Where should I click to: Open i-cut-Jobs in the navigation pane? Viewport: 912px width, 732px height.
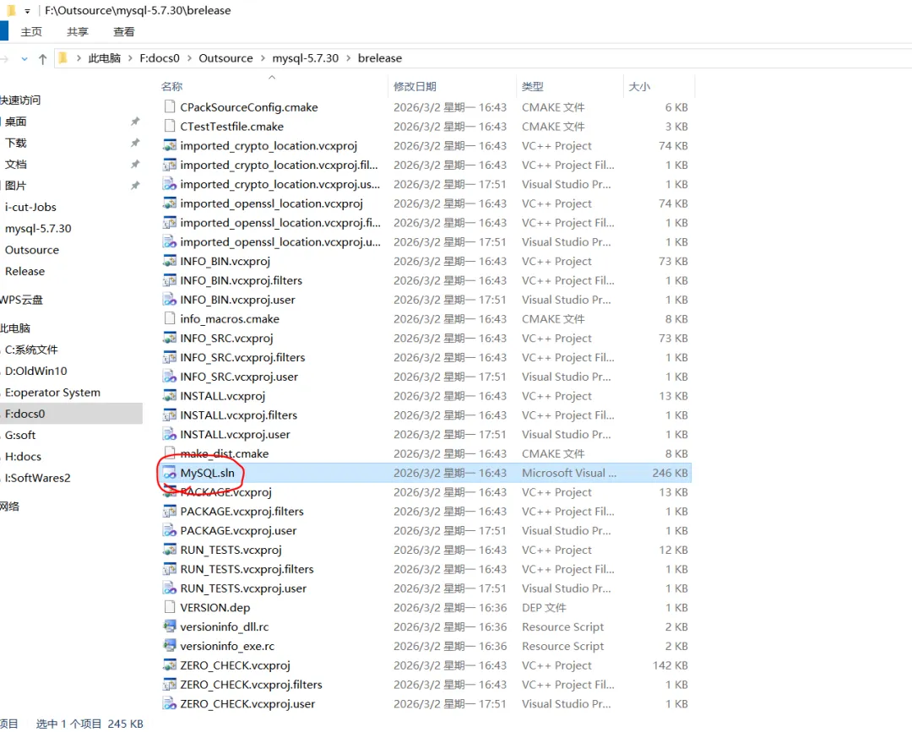(31, 207)
